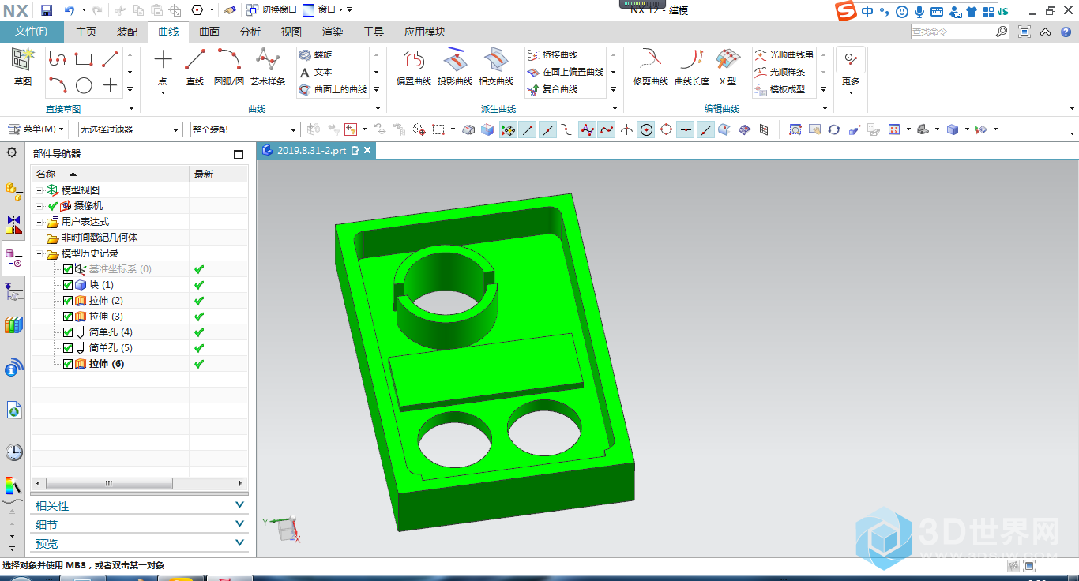Select Offset Curve in Face (在面上偏置曲线)
The width and height of the screenshot is (1079, 581).
coord(566,72)
